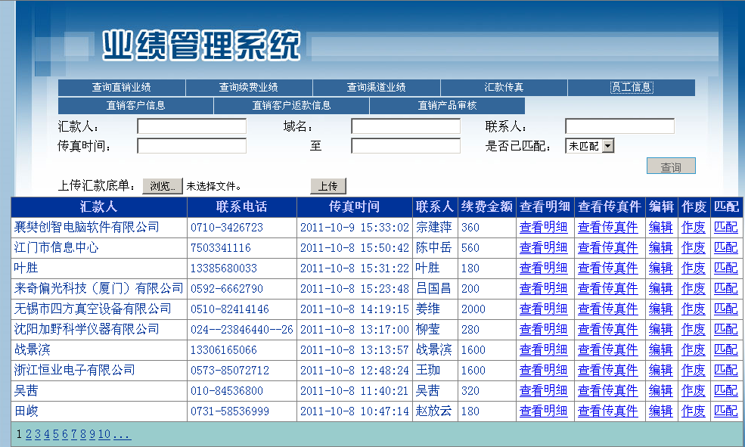
Task: View details in the 田峻 row
Action: 544,411
